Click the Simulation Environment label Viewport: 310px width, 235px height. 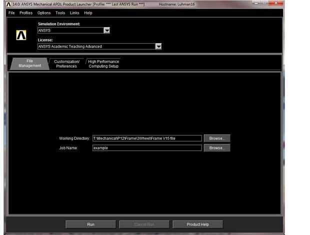pos(59,24)
